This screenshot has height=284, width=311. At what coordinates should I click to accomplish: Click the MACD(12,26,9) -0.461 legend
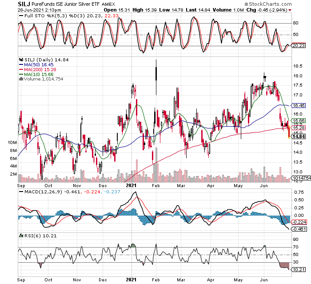[52, 192]
